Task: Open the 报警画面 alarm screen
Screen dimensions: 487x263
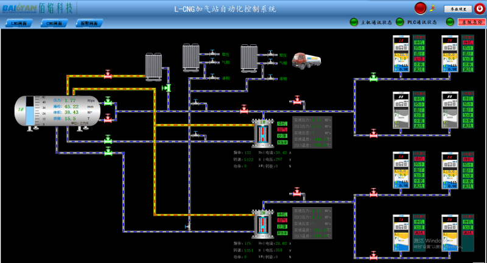Action: [x=89, y=22]
